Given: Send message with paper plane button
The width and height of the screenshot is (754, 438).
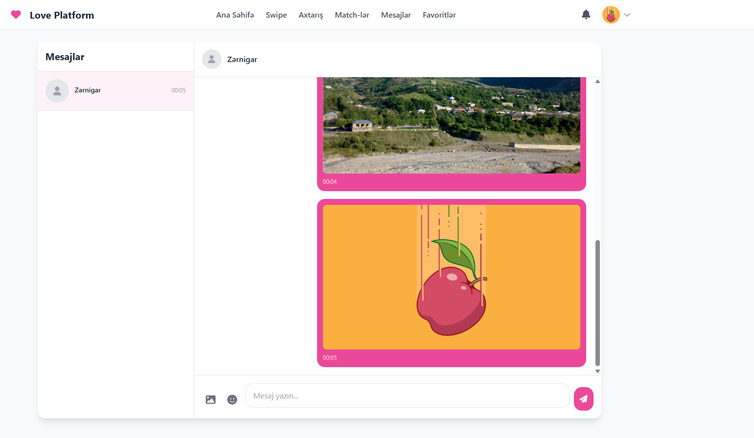Looking at the screenshot, I should tap(583, 399).
